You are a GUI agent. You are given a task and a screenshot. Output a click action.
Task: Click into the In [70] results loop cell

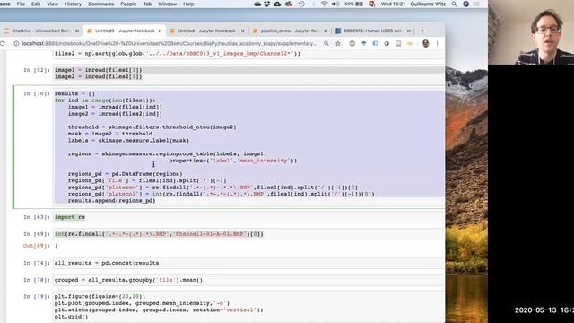click(x=249, y=147)
